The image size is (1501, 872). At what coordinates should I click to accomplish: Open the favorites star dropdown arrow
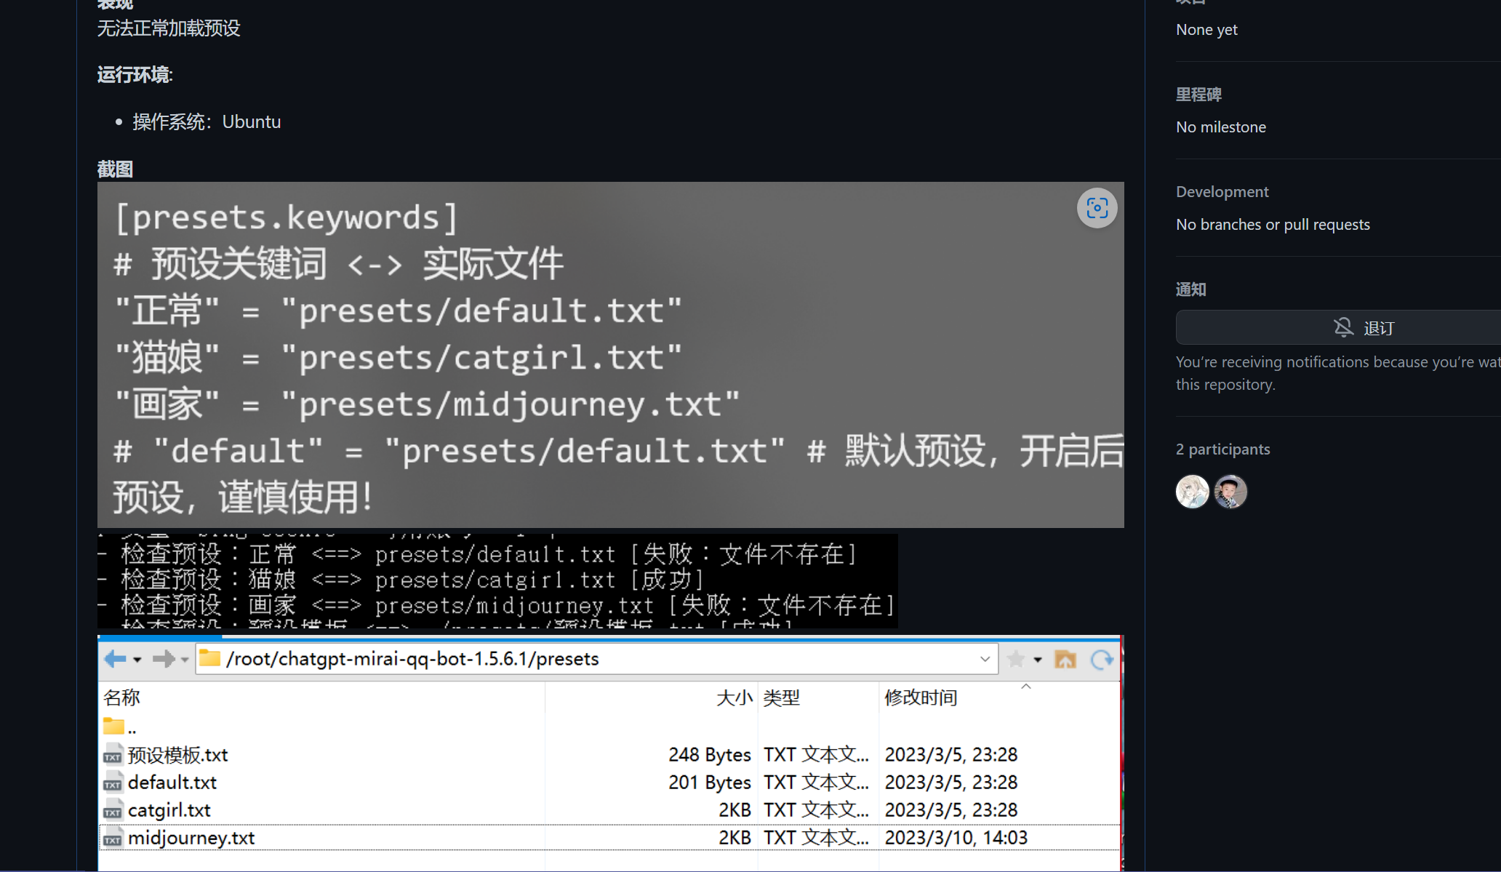coord(1038,659)
